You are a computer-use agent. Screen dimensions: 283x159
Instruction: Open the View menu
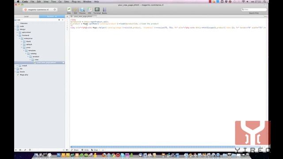[46, 1]
